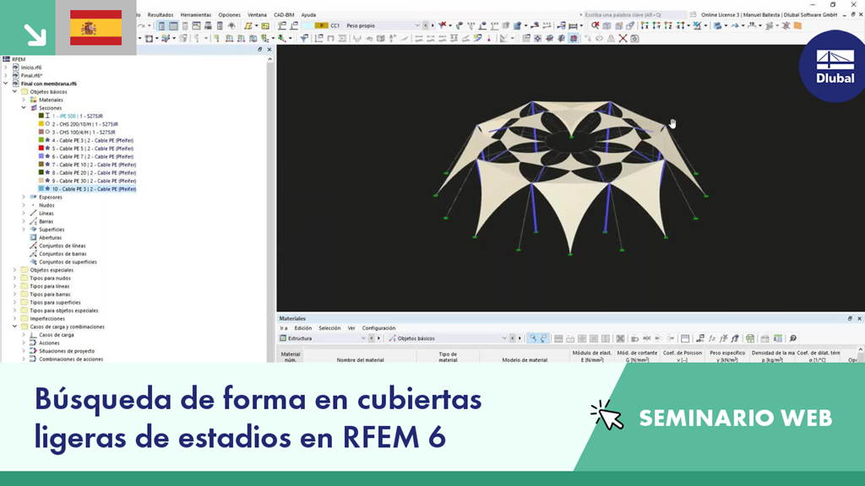Expand the Espesores tree node
865x486 pixels.
[x=24, y=197]
